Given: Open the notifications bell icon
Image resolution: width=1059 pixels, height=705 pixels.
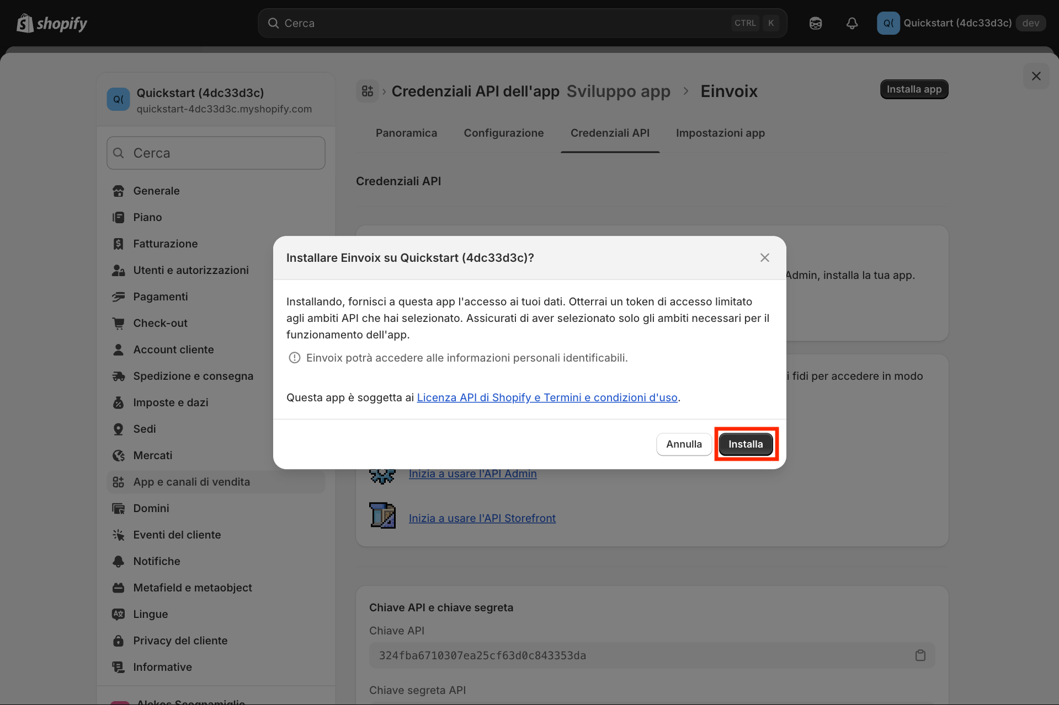Looking at the screenshot, I should coord(852,23).
